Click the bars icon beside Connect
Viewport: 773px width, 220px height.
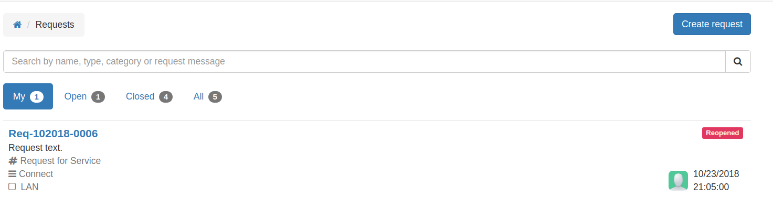tap(13, 174)
